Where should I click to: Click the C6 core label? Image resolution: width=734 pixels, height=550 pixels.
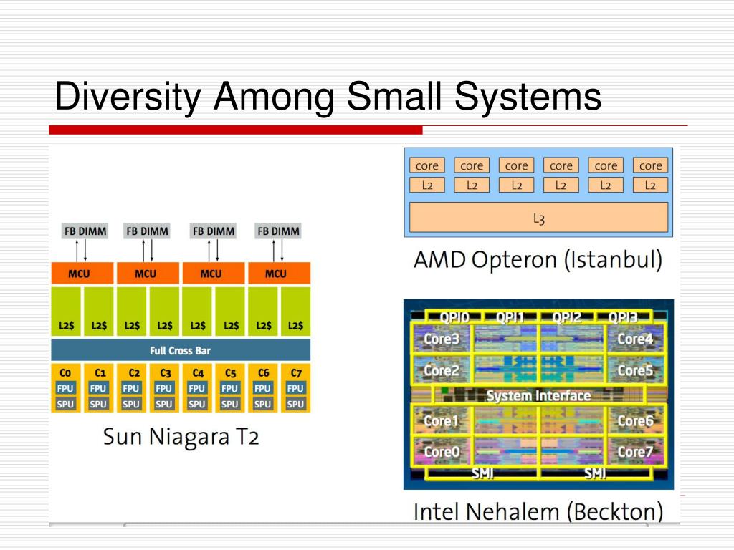264,372
